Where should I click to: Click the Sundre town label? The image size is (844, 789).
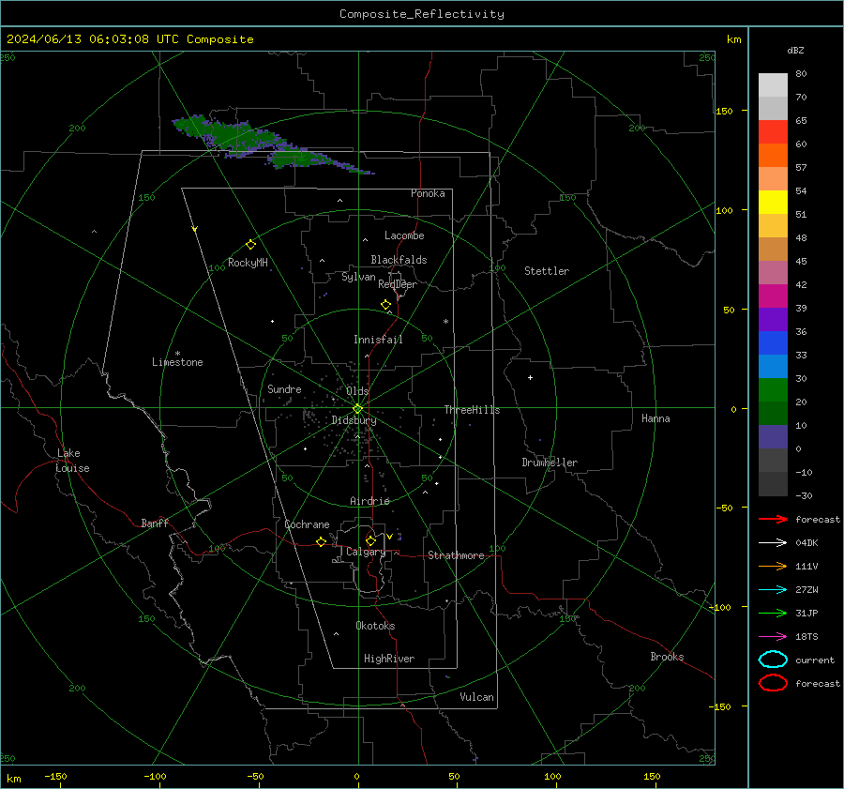point(284,388)
